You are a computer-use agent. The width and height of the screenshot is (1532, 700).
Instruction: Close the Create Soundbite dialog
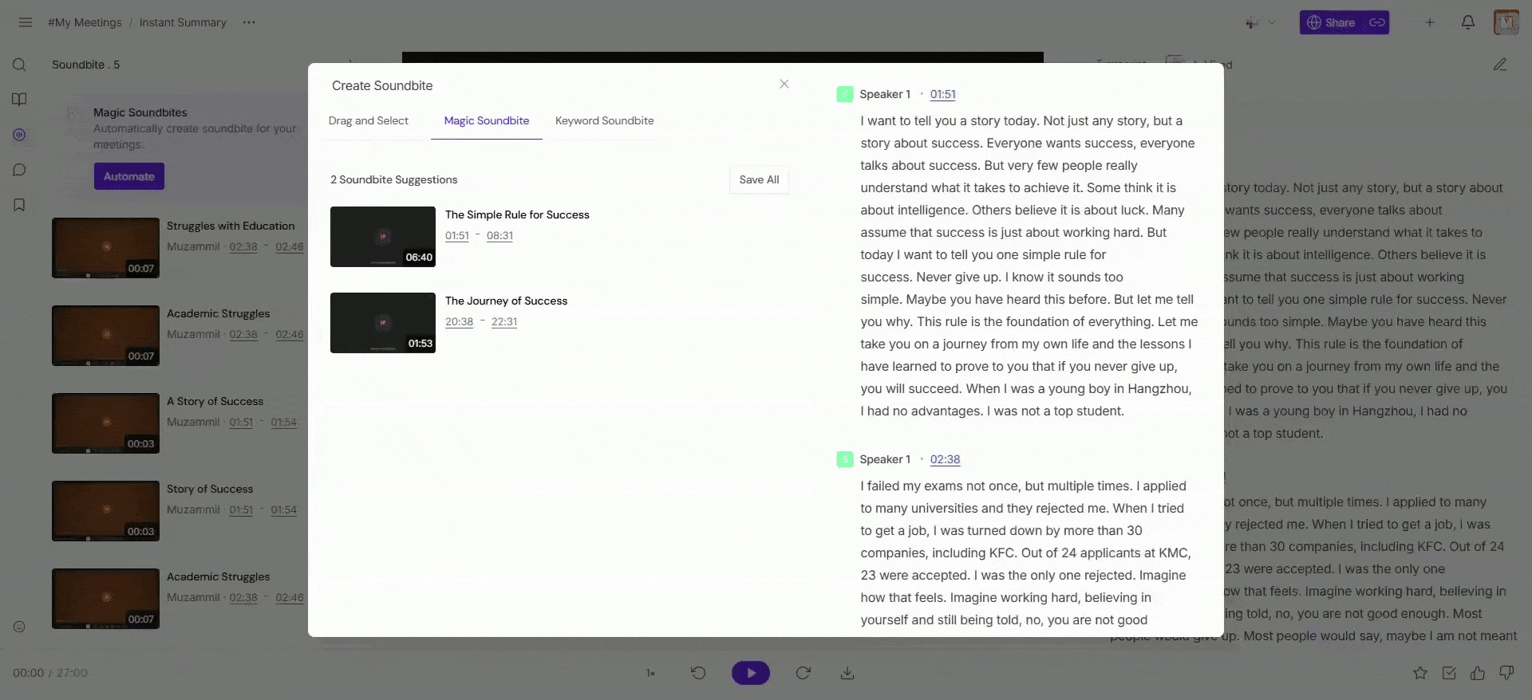(x=784, y=84)
